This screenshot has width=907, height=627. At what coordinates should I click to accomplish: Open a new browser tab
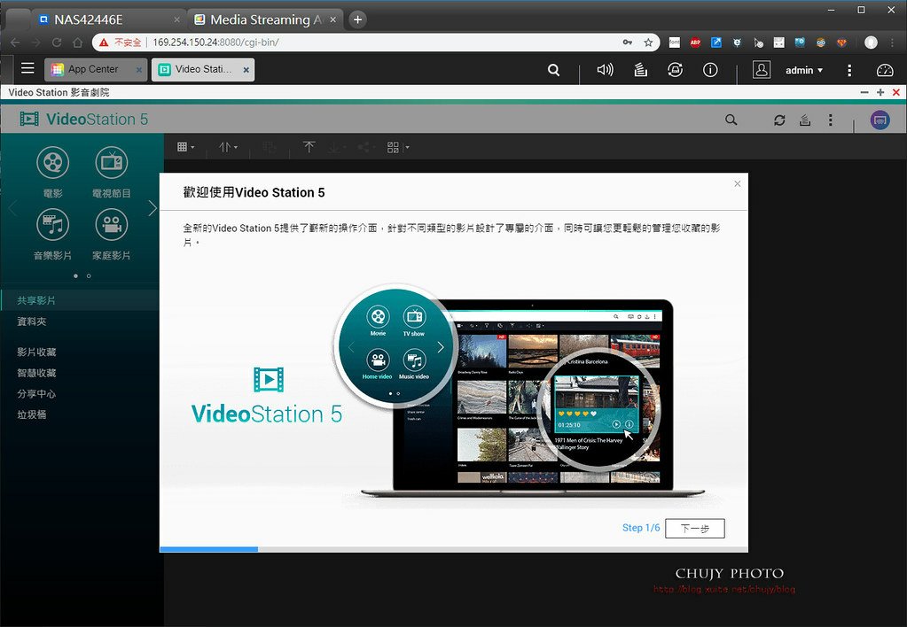(357, 19)
